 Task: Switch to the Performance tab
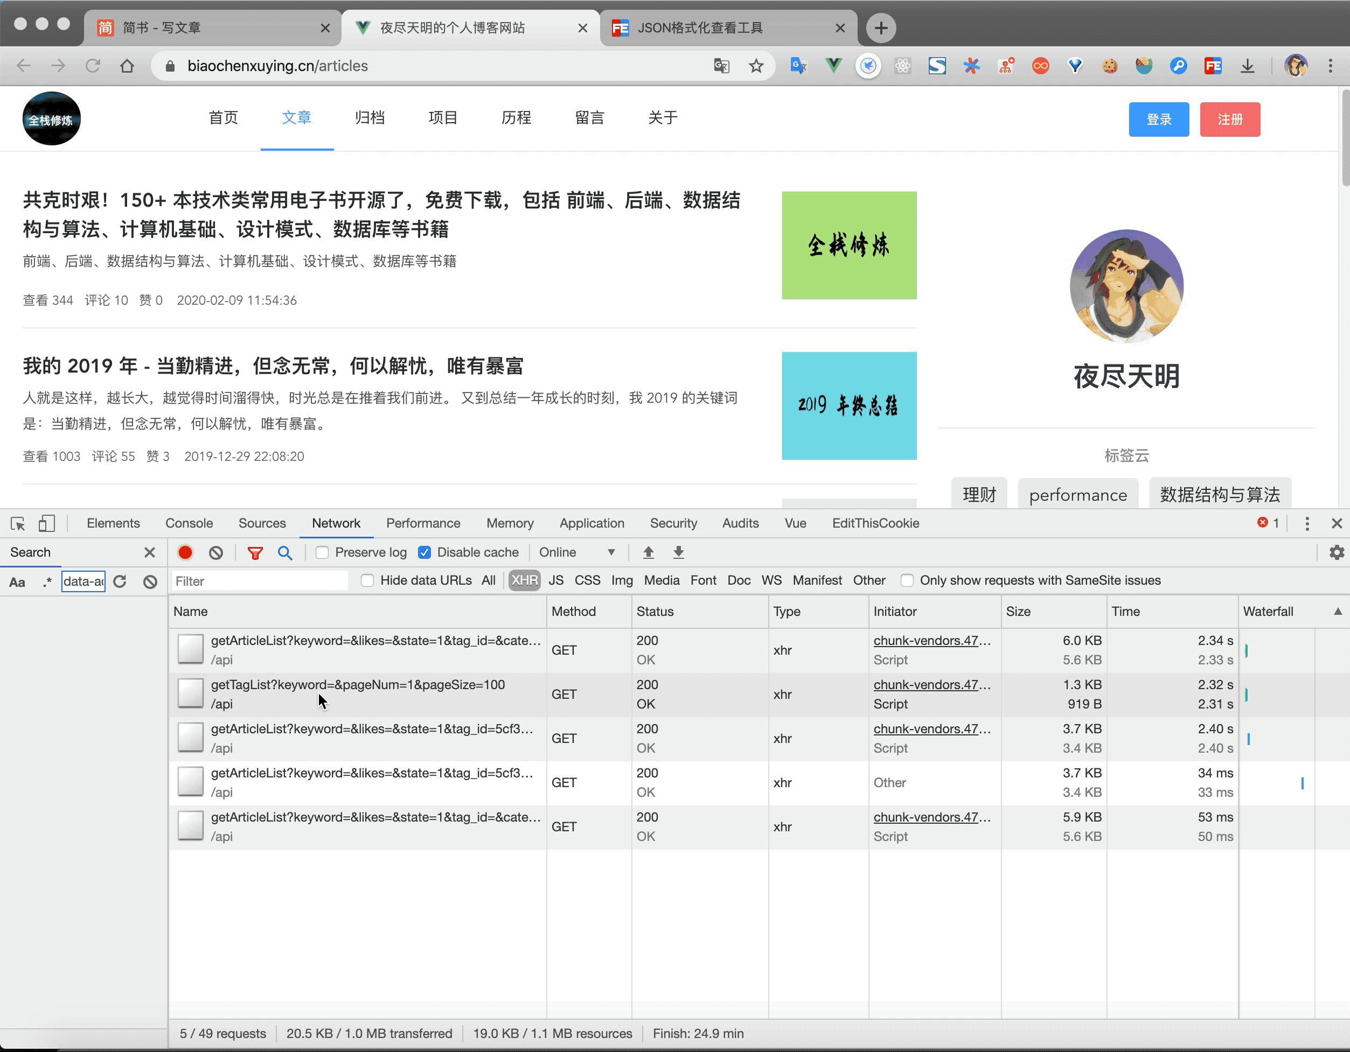coord(423,523)
